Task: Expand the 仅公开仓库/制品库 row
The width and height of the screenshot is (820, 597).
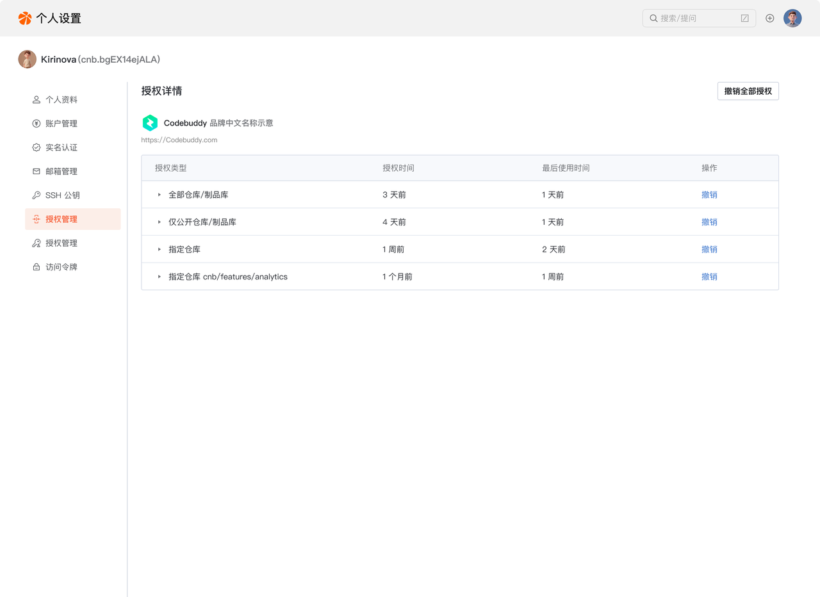Action: 160,222
